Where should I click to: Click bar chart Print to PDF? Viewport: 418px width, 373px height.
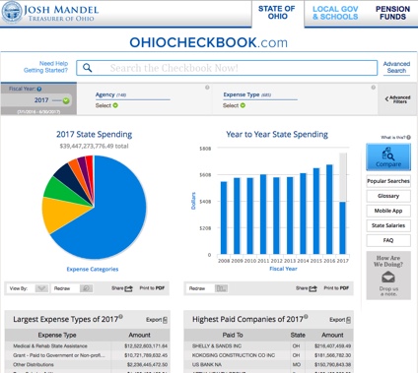[x=336, y=288]
